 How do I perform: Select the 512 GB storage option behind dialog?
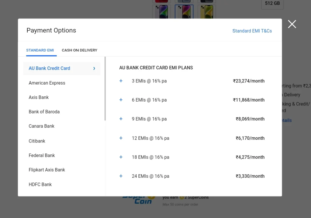point(272,4)
